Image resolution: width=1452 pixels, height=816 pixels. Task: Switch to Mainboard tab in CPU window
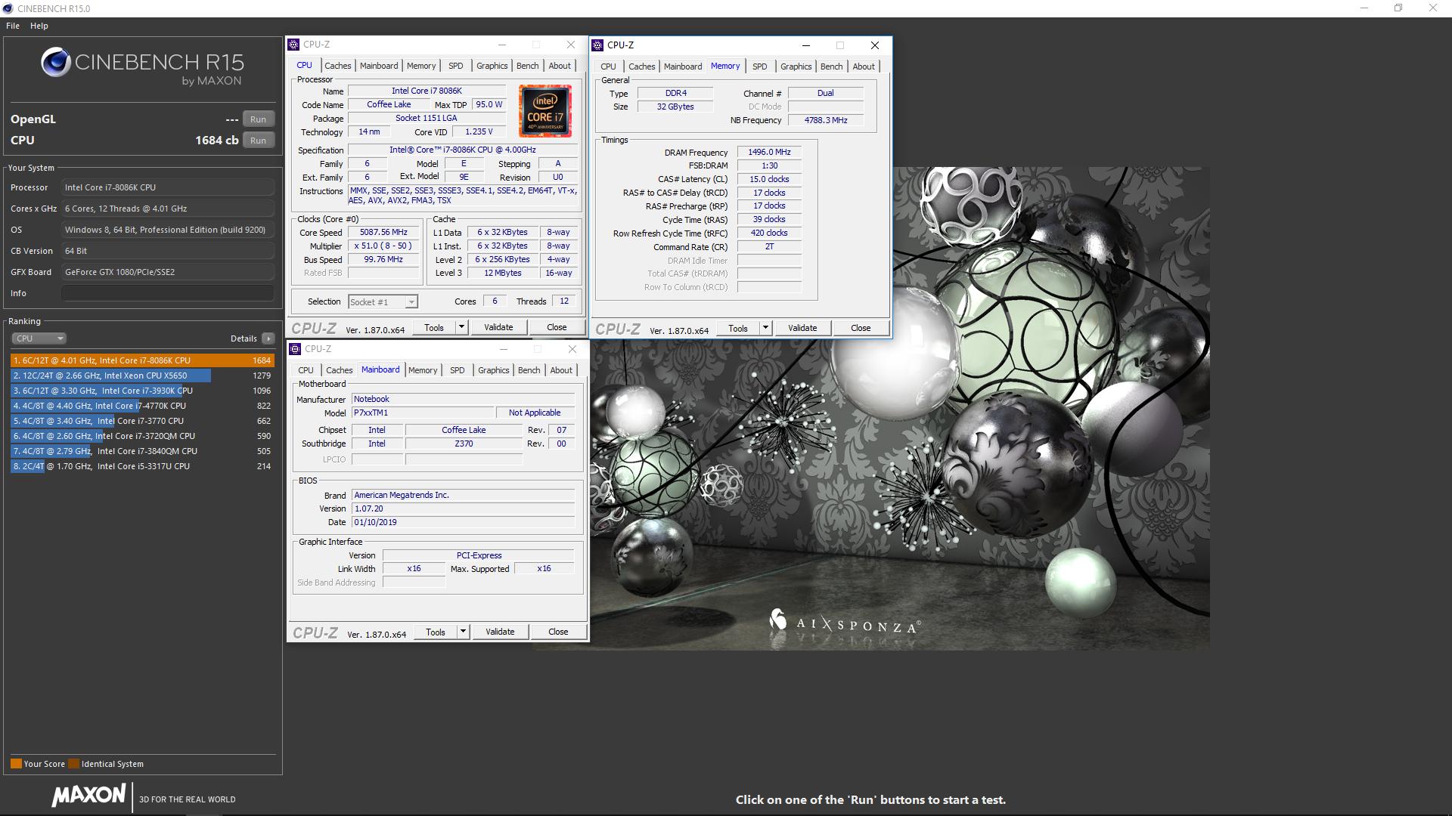coord(379,66)
